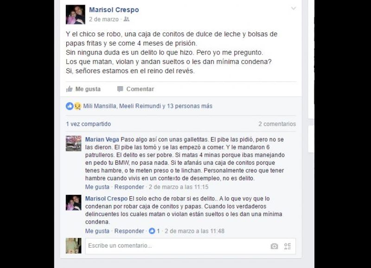371x268 pixels.
Task: Open the post options chevron dropdown
Action: [x=294, y=8]
